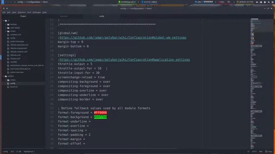Open i3blocks-awesome.conf file

[19, 45]
